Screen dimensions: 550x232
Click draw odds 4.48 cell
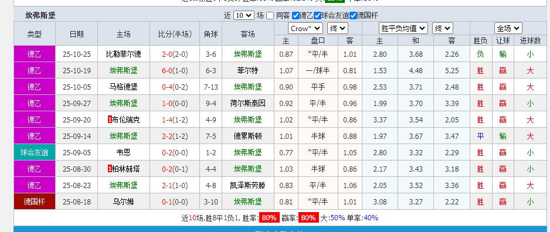click(416, 70)
